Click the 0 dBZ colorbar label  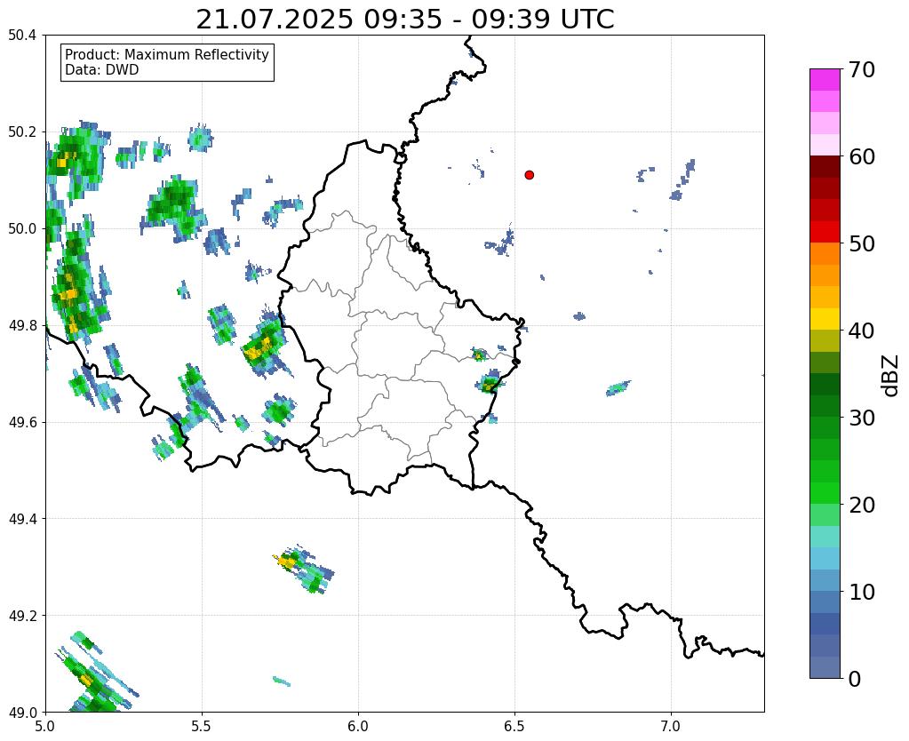(855, 679)
